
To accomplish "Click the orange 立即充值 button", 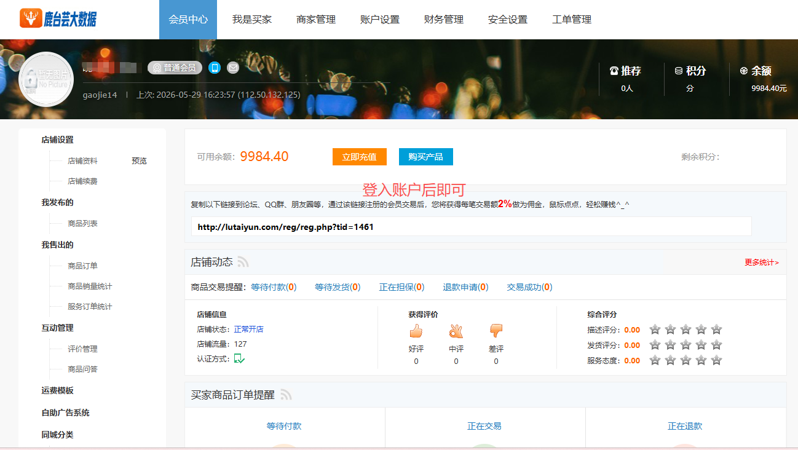I will [360, 157].
